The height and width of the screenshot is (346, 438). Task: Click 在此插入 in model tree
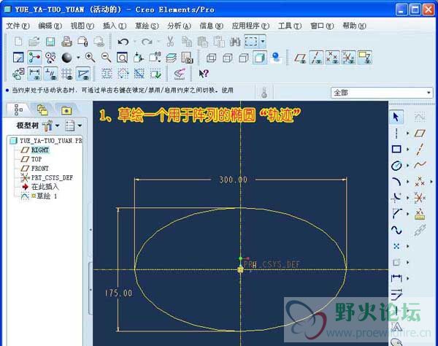coord(45,187)
